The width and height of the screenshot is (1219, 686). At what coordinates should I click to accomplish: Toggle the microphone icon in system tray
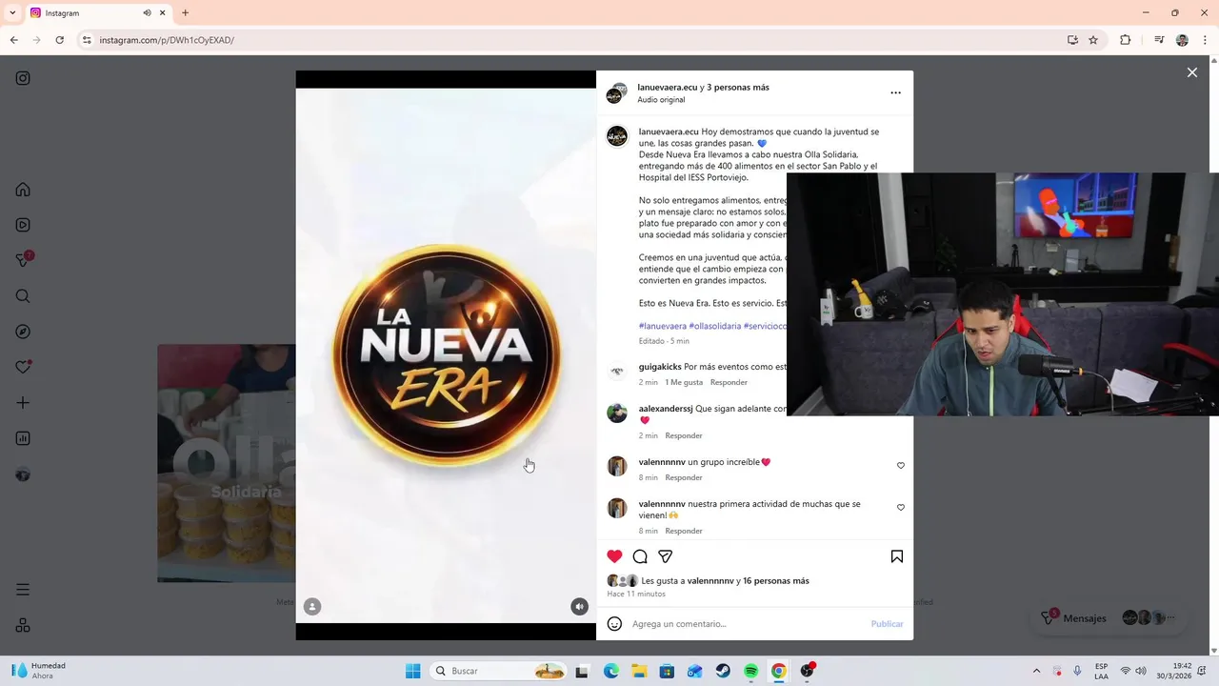coord(1077,671)
